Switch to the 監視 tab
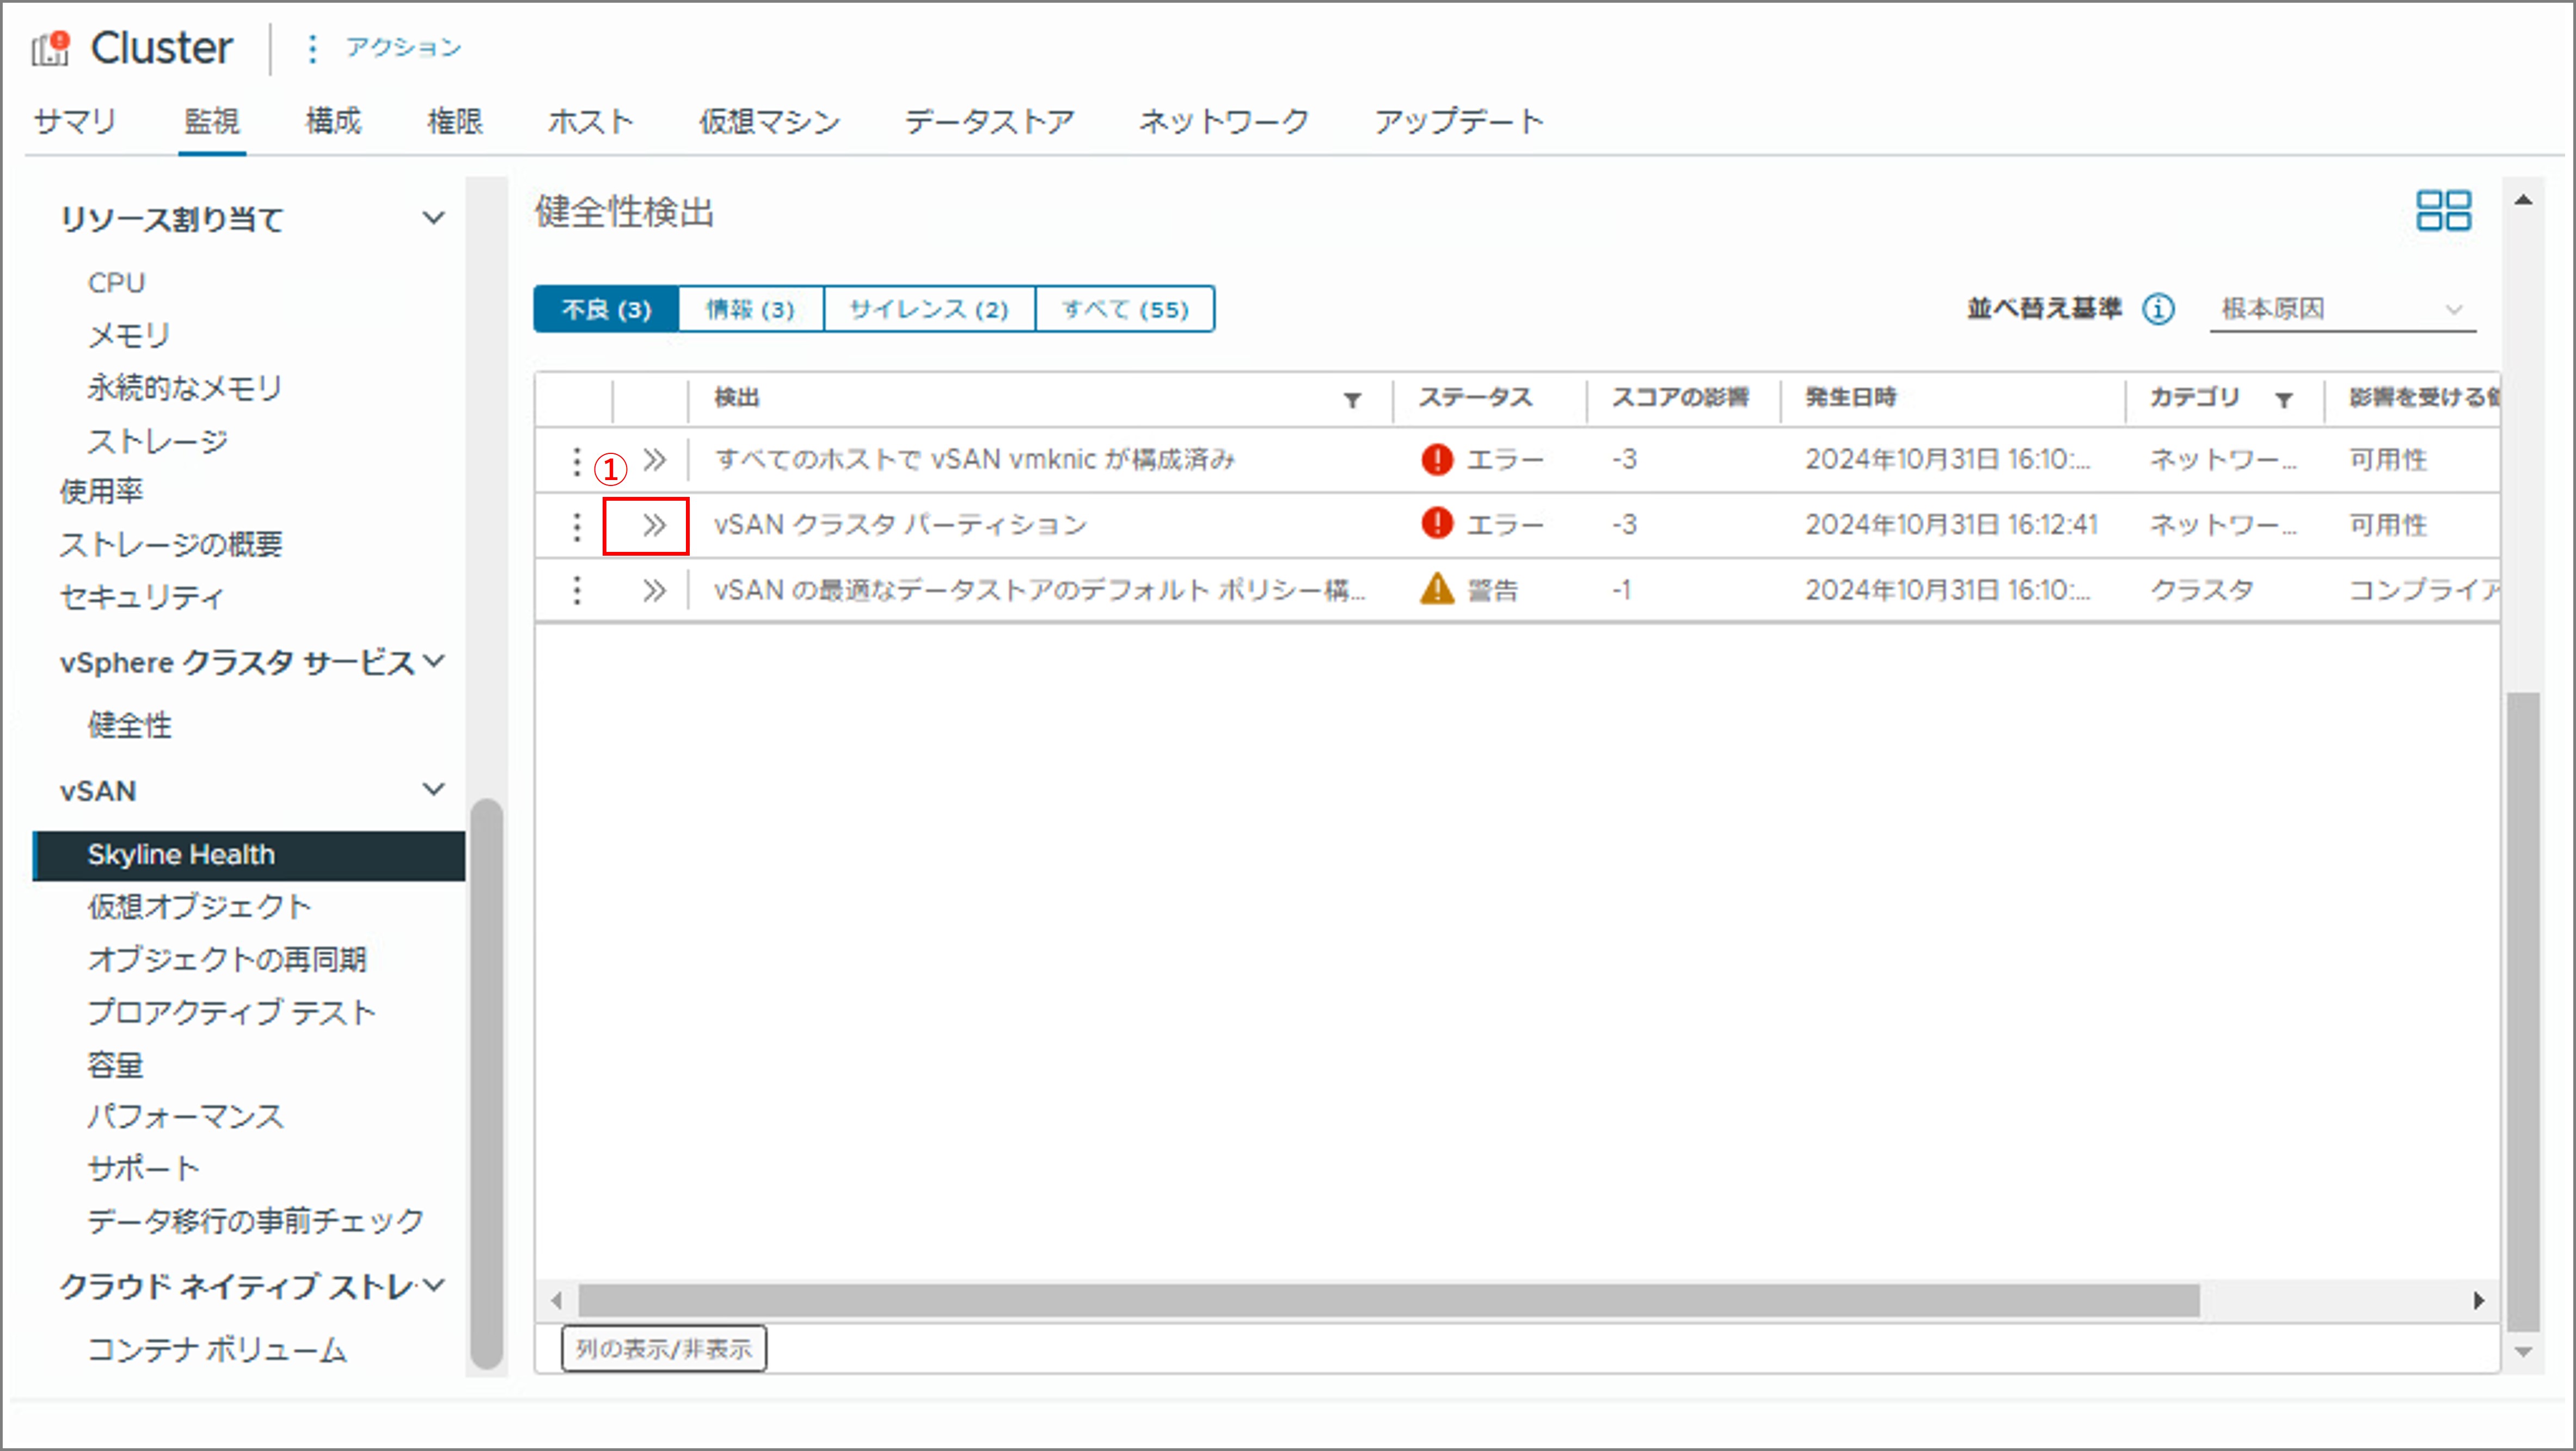Image resolution: width=2576 pixels, height=1451 pixels. (x=212, y=121)
